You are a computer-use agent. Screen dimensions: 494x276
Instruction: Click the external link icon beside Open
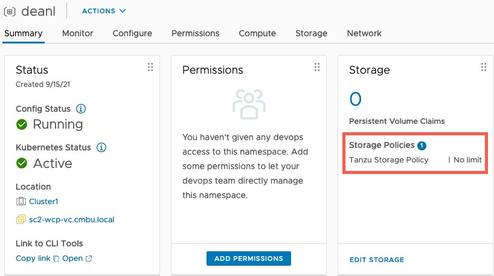(x=89, y=258)
